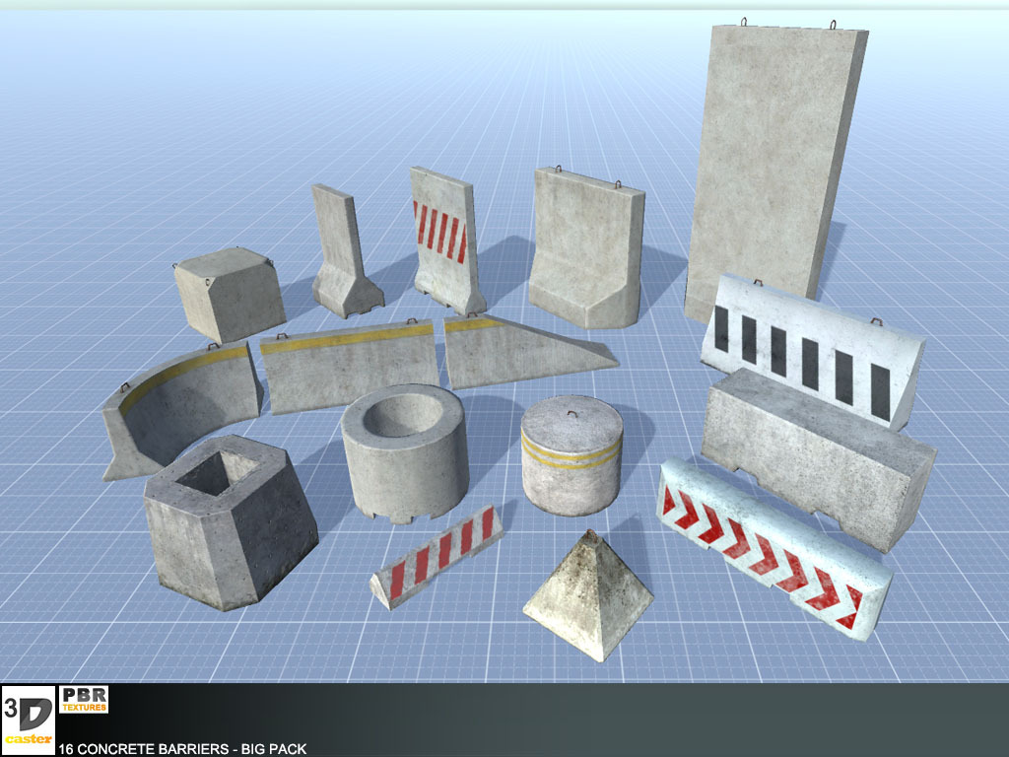Viewport: 1009px width, 757px height.
Task: Click the small red-striped curb block
Action: (x=437, y=557)
